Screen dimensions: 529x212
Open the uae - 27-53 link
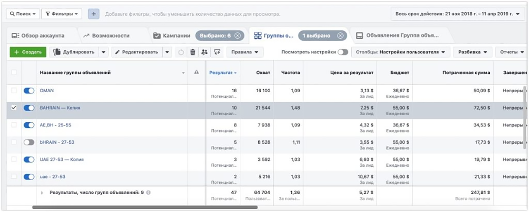52,177
